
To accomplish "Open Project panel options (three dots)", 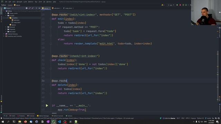I will tap(36, 8).
